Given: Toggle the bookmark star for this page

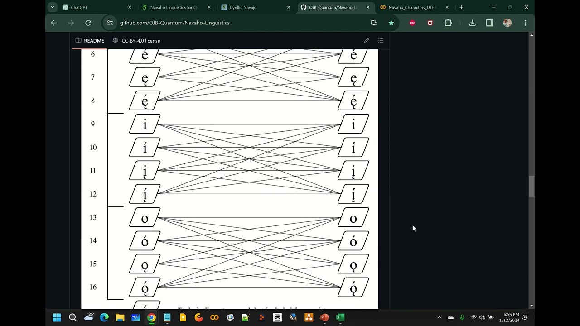Looking at the screenshot, I should click(391, 23).
